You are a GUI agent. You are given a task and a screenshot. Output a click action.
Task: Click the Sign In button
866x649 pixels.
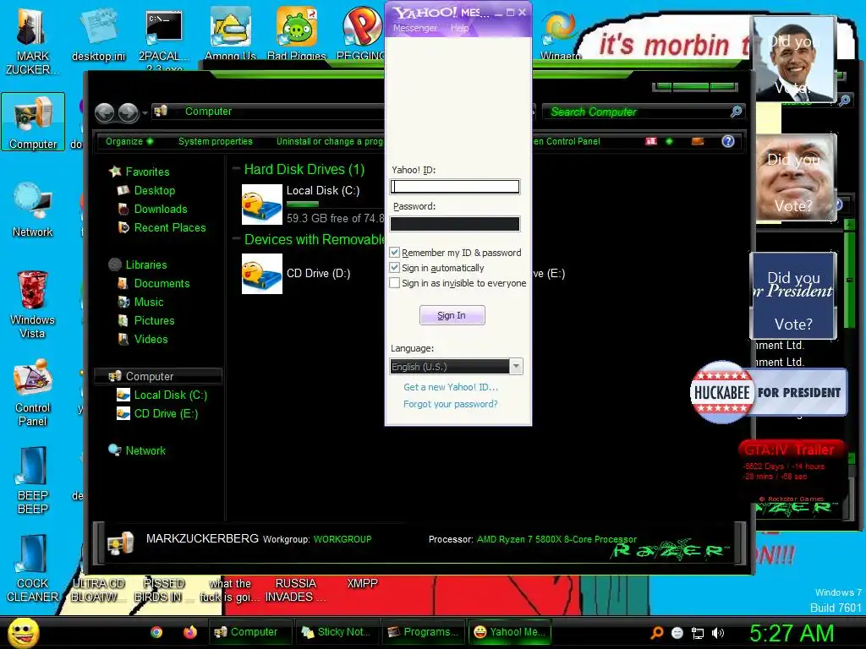pyautogui.click(x=452, y=315)
